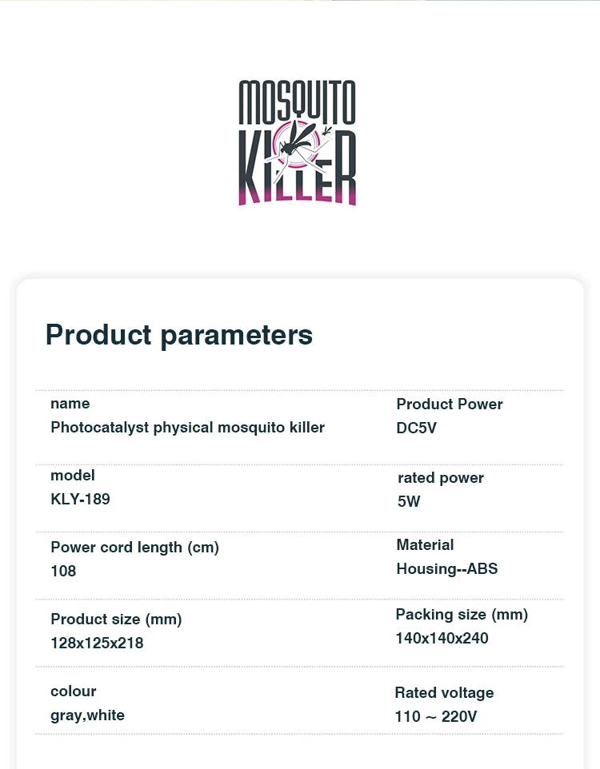Click 'Photocatalyst physical mosquito killer' text
The width and height of the screenshot is (600, 769).
pyautogui.click(x=187, y=428)
